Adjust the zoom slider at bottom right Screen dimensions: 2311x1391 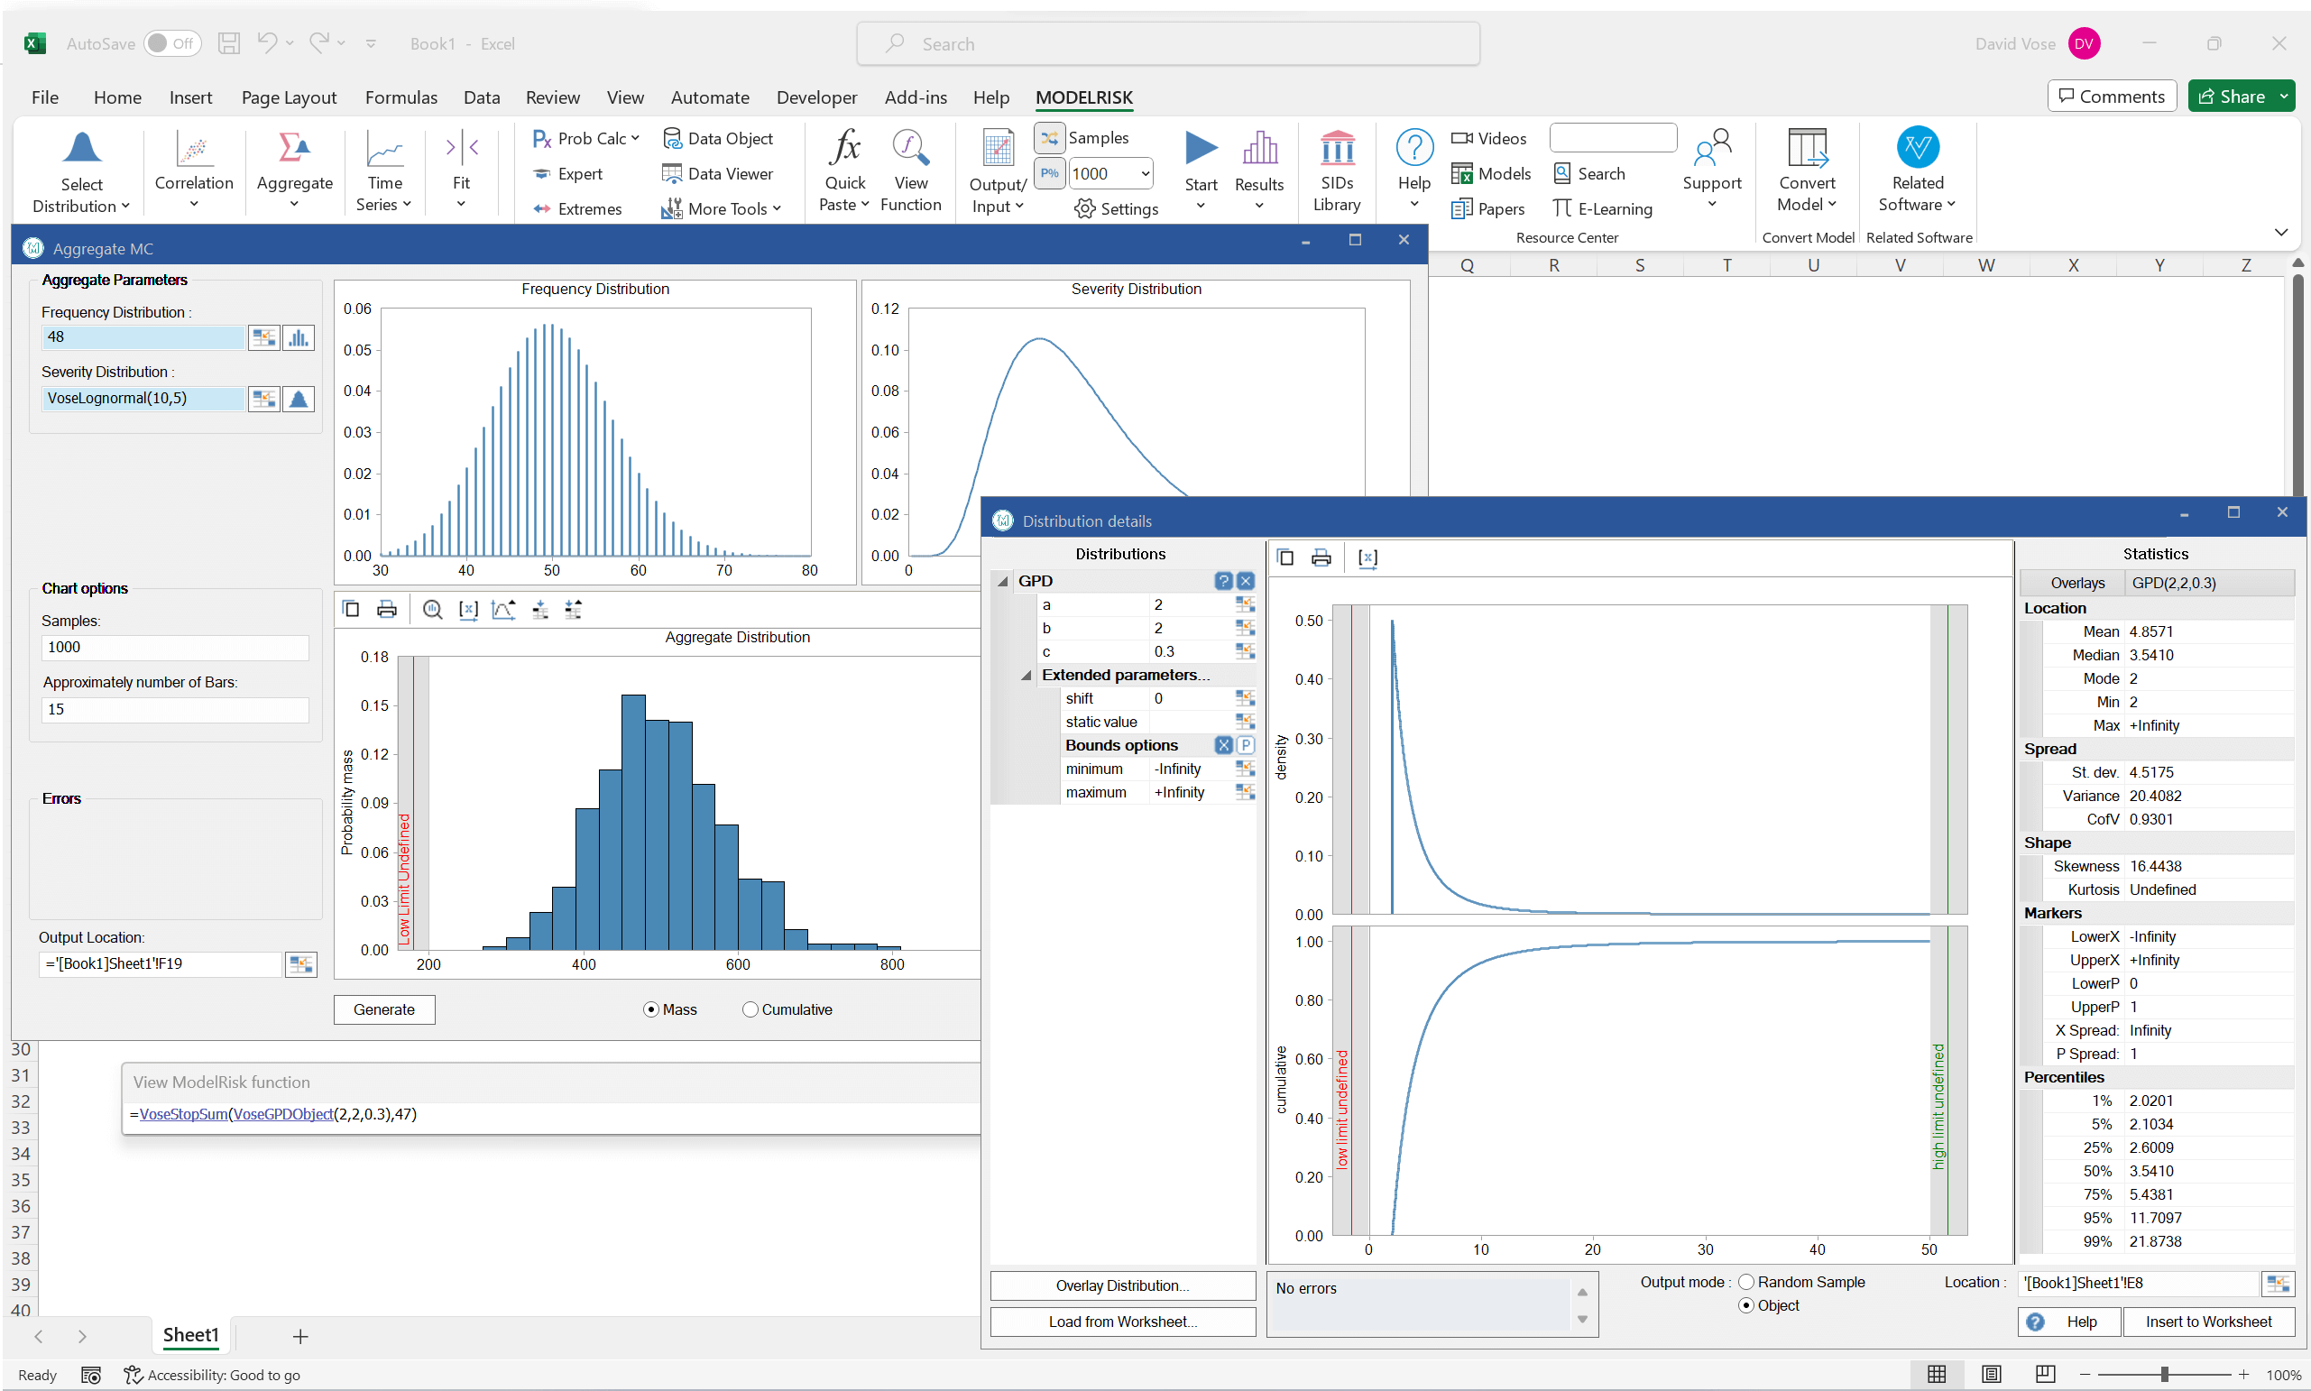coord(2163,1374)
